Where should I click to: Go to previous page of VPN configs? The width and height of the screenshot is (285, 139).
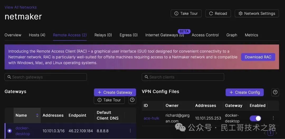pyautogui.click(x=265, y=133)
